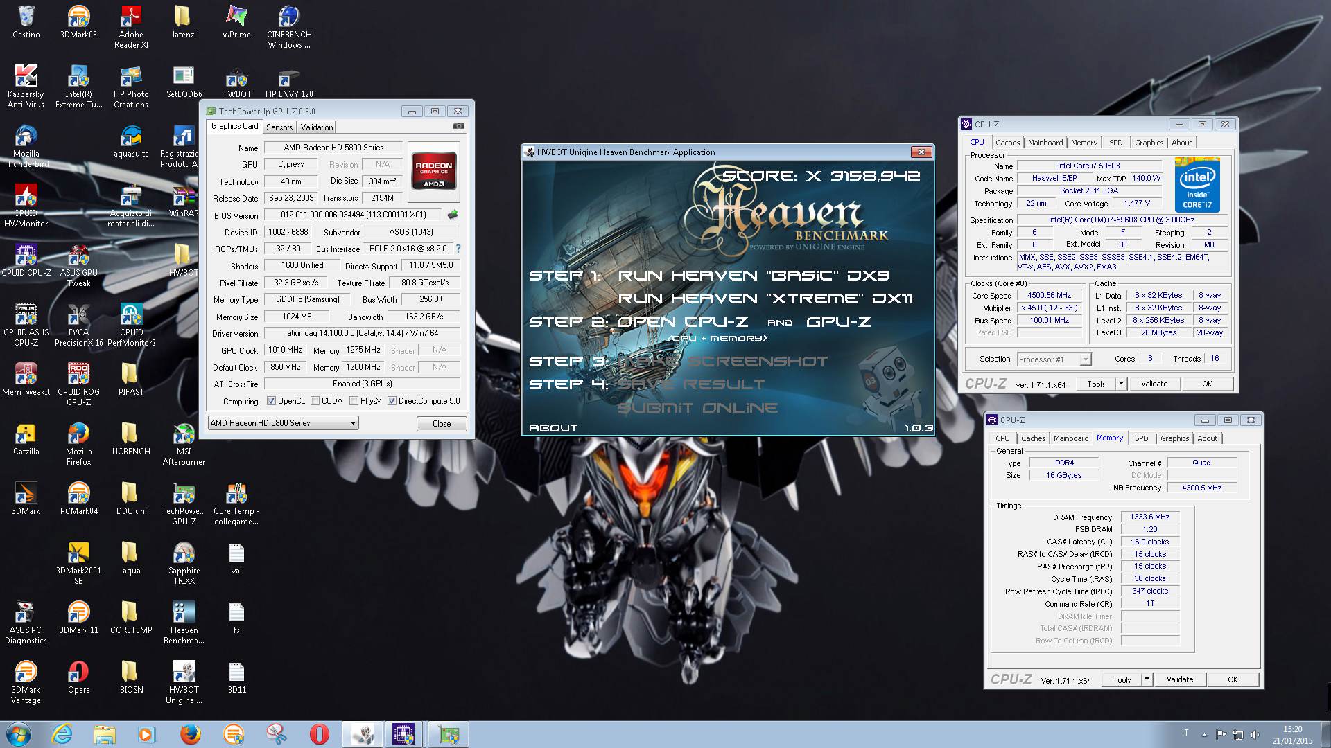This screenshot has height=748, width=1331.
Task: Open Graphics tab in top CPU-Z window
Action: pyautogui.click(x=1149, y=143)
